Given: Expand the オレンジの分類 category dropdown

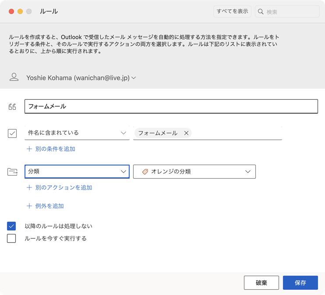Looking at the screenshot, I should point(194,172).
